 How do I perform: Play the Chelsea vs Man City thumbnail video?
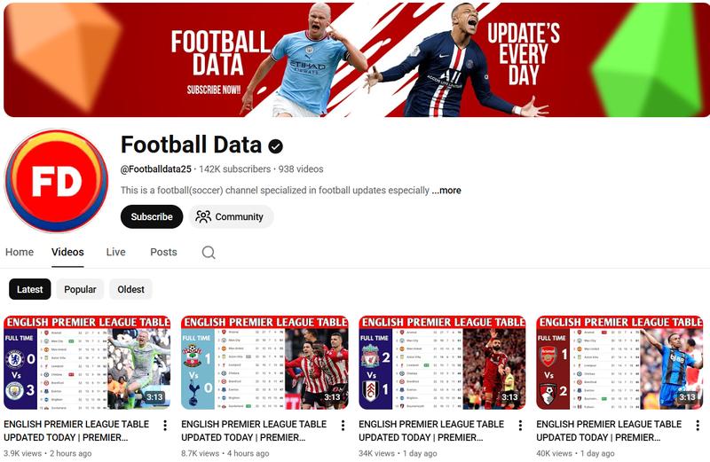87,363
